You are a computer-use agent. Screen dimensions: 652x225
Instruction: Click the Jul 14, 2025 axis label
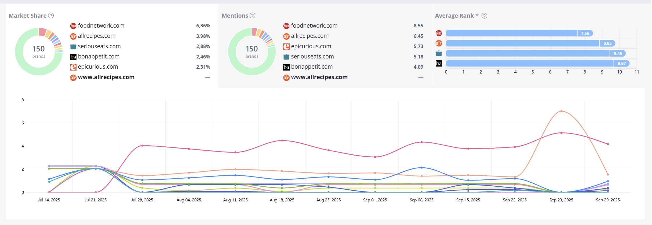[x=49, y=200]
